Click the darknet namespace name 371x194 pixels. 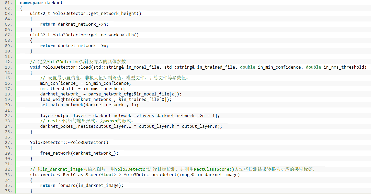[54, 3]
